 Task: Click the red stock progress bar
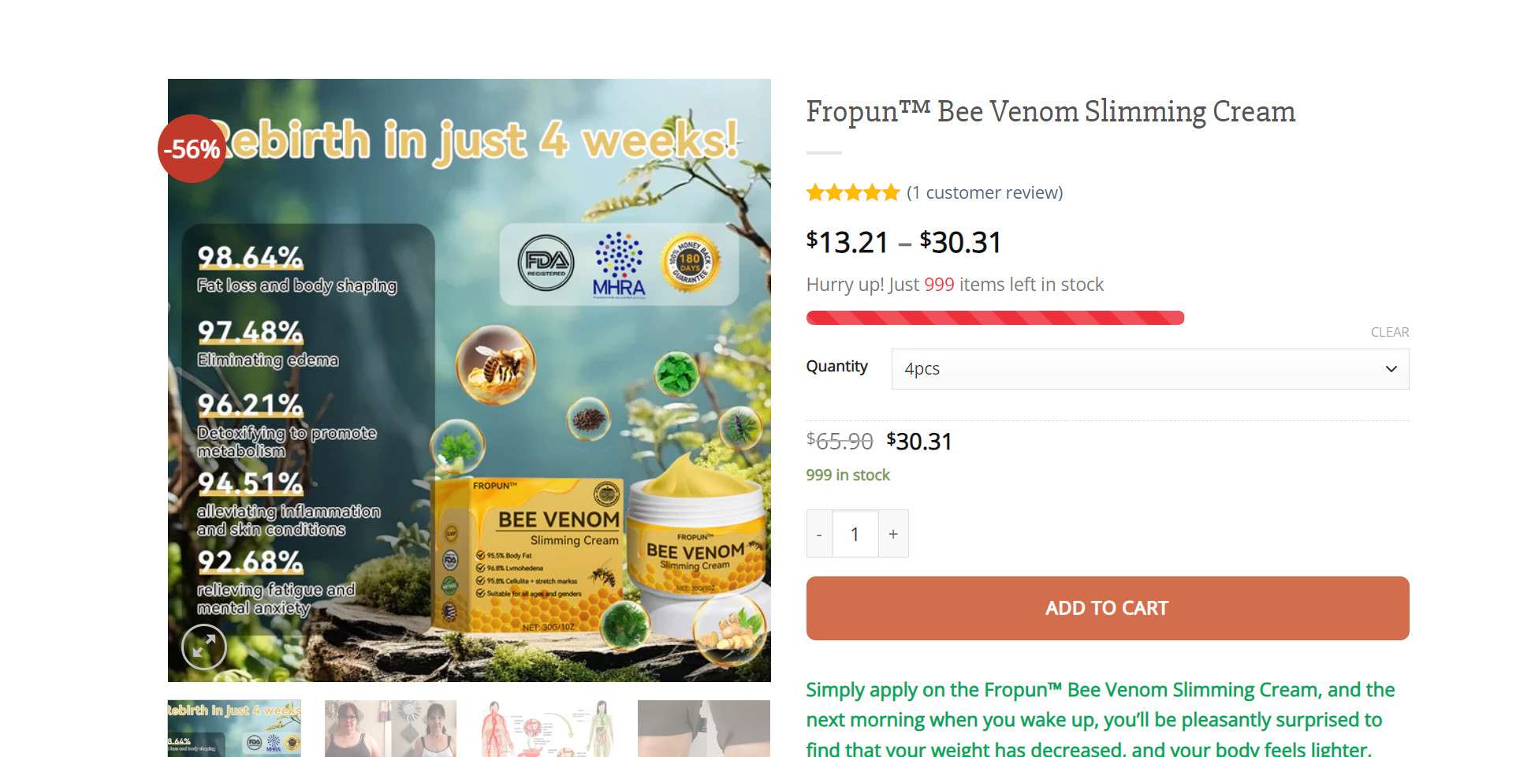tap(995, 318)
